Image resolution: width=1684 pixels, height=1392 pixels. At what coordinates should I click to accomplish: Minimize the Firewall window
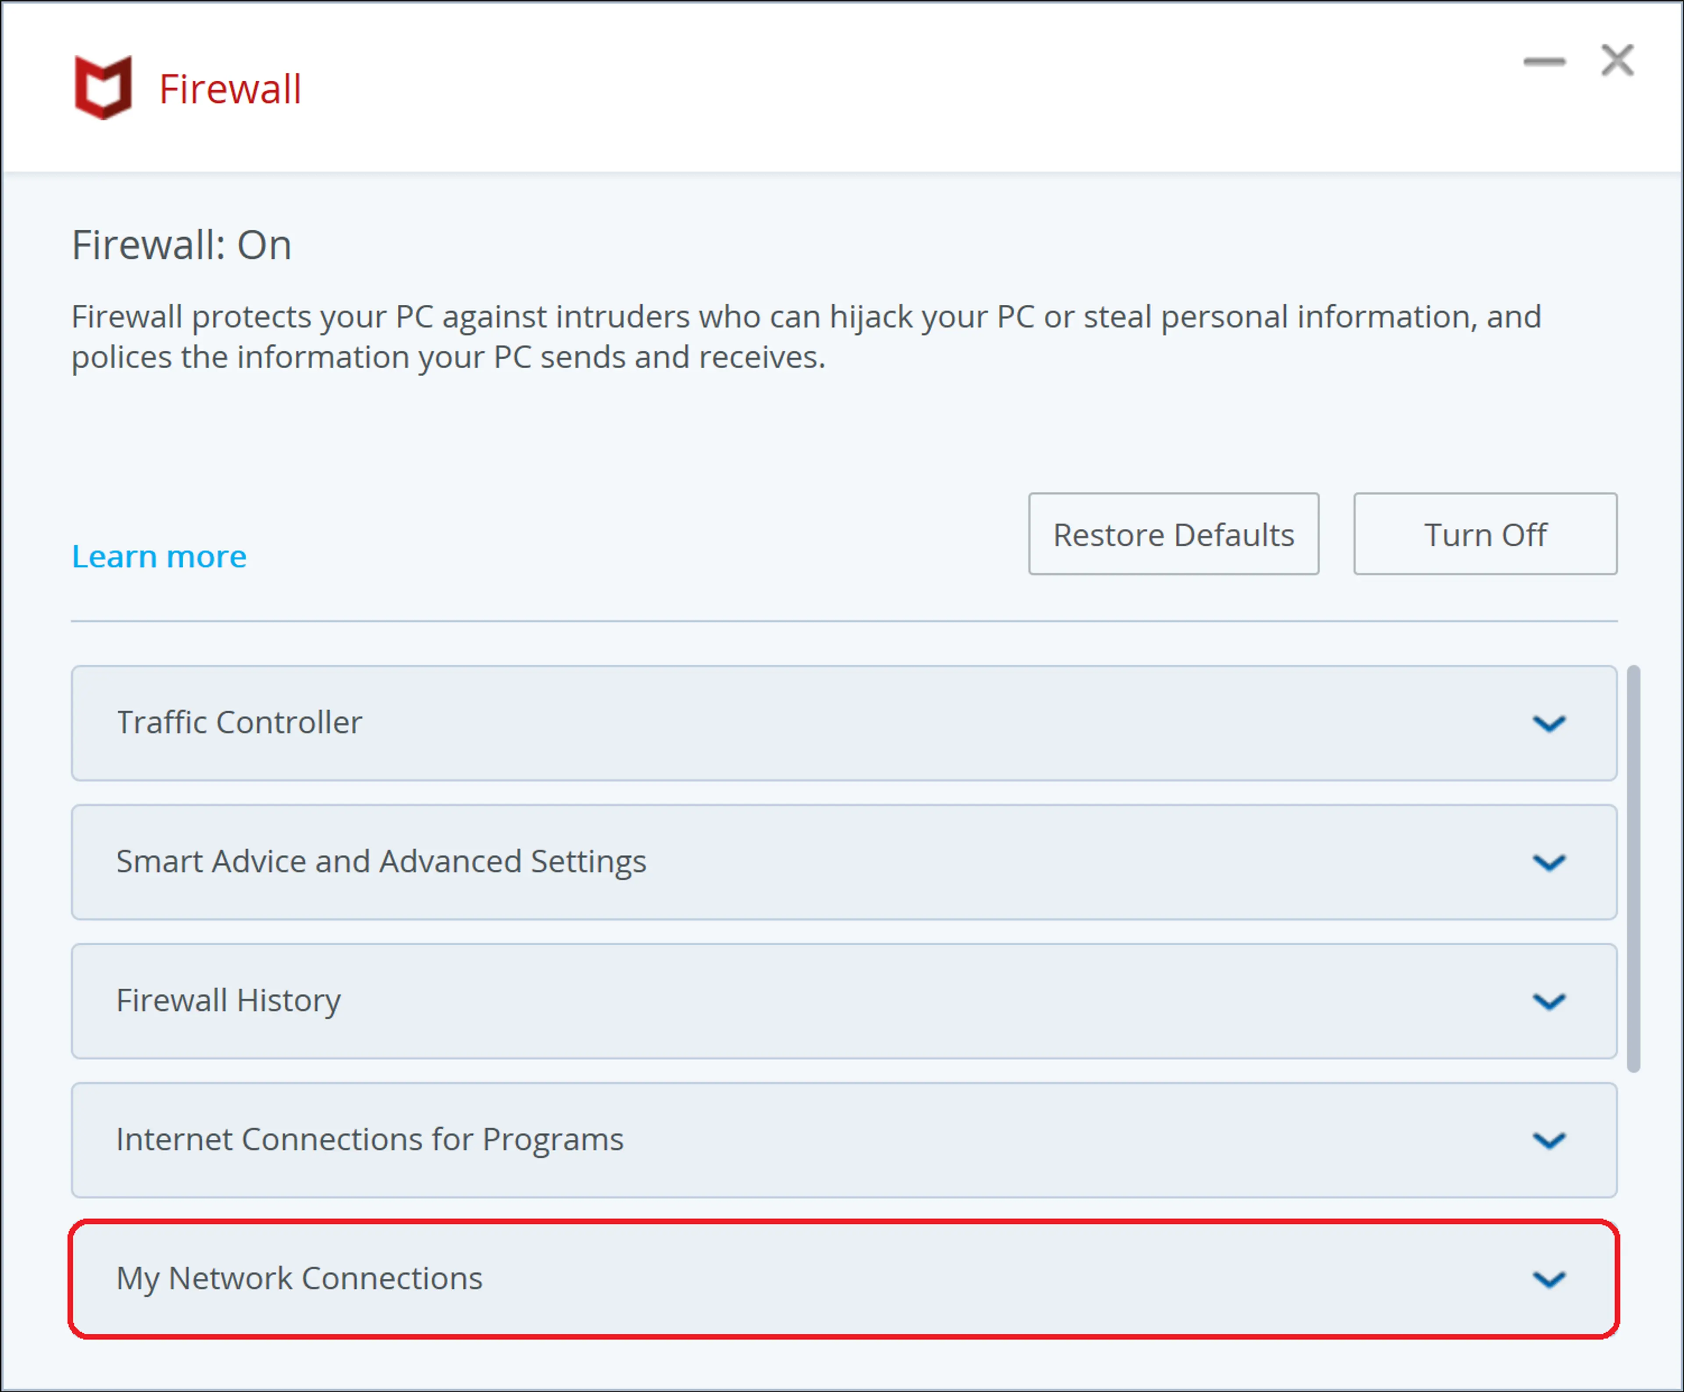[x=1544, y=62]
